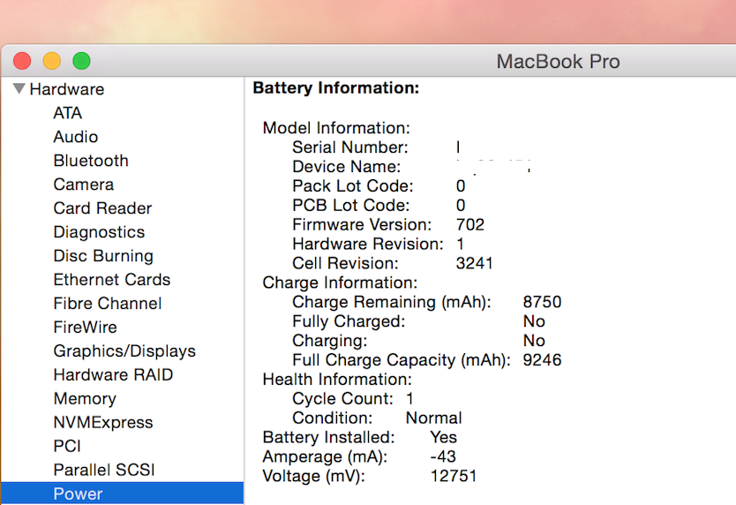Image resolution: width=736 pixels, height=505 pixels.
Task: Close the MacBook Pro window
Action: pos(22,61)
